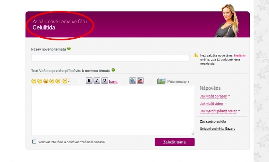The width and height of the screenshot is (269, 162).
Task: Click help icon beside Název nového tématu
Action: click(69, 49)
